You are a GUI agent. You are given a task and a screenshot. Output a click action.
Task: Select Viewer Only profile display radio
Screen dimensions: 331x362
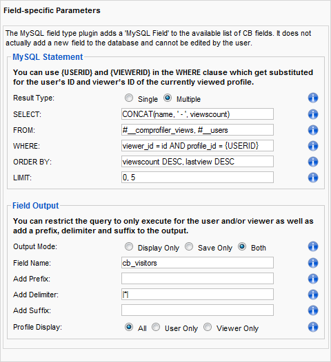[x=208, y=327]
